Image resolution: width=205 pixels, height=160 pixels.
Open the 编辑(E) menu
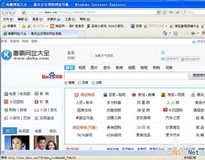pyautogui.click(x=23, y=19)
